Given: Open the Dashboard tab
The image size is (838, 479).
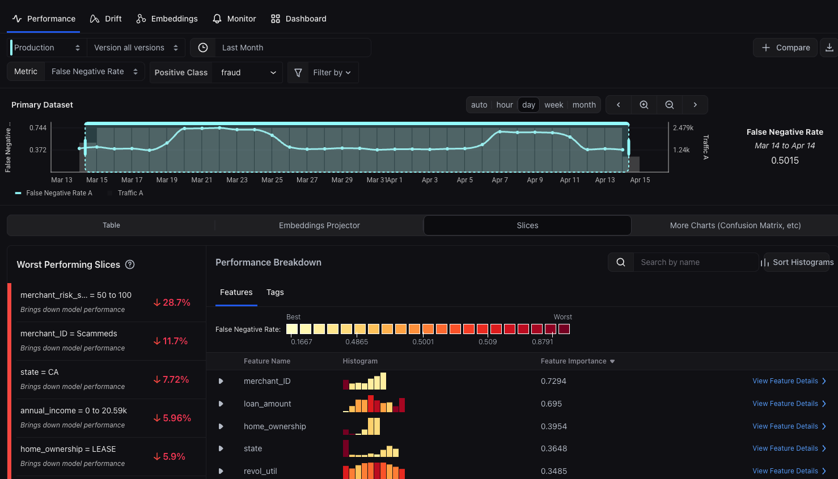Looking at the screenshot, I should [x=299, y=19].
